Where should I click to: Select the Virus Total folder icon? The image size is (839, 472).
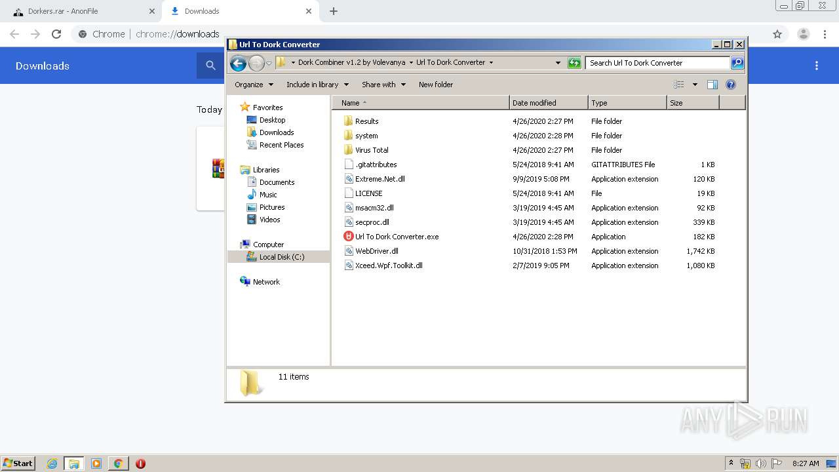point(348,150)
